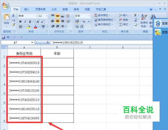168x130 pixels.
Task: Decrease decimal places
Action: (x=82, y=27)
